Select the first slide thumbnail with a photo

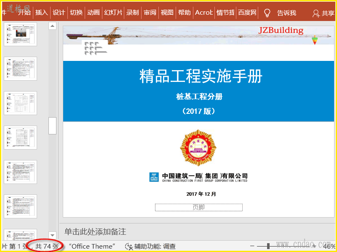click(20, 34)
